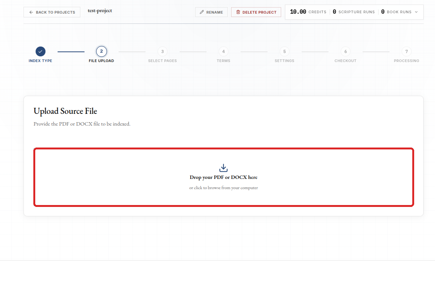Select step 7 circle
The image size is (435, 289).
[x=407, y=51]
